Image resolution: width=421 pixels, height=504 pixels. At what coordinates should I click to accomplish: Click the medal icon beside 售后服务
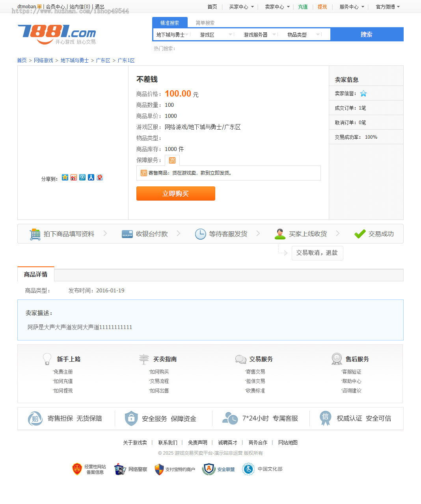[337, 359]
